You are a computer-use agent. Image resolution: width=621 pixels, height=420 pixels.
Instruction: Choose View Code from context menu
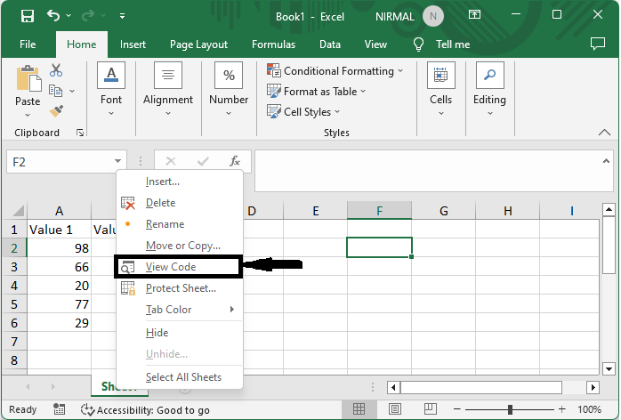180,267
